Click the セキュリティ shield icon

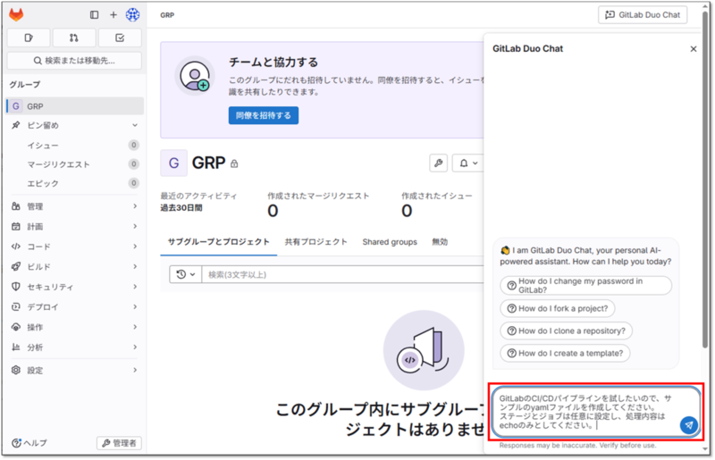[16, 287]
